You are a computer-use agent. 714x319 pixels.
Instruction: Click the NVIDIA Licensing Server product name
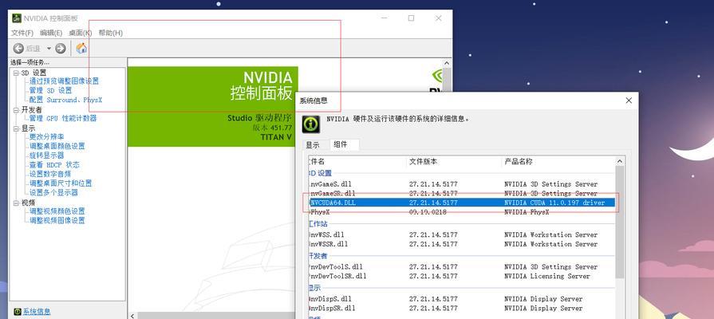[547, 276]
